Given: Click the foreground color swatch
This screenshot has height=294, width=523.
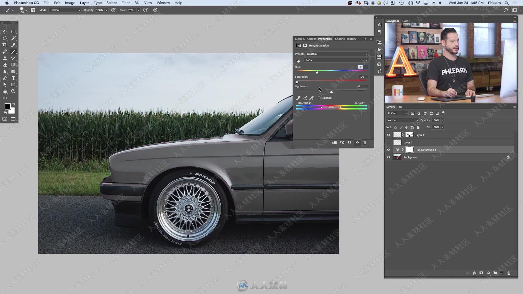Looking at the screenshot, I should [7, 106].
